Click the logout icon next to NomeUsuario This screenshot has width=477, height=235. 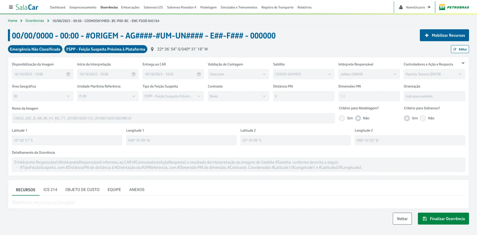pyautogui.click(x=429, y=7)
